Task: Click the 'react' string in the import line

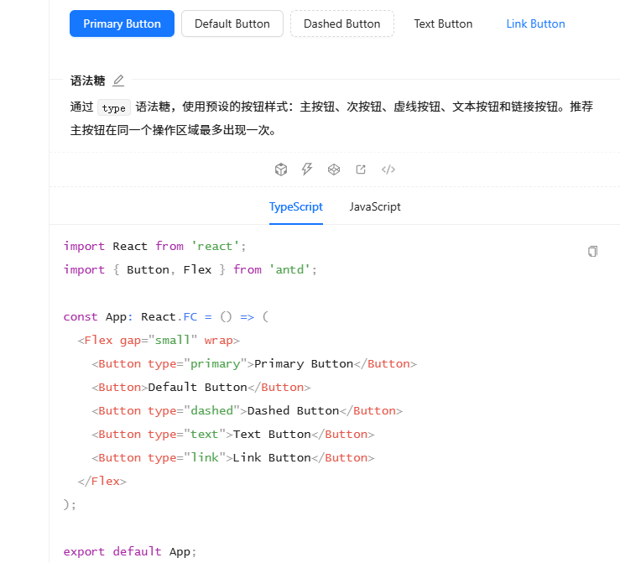Action: (219, 246)
